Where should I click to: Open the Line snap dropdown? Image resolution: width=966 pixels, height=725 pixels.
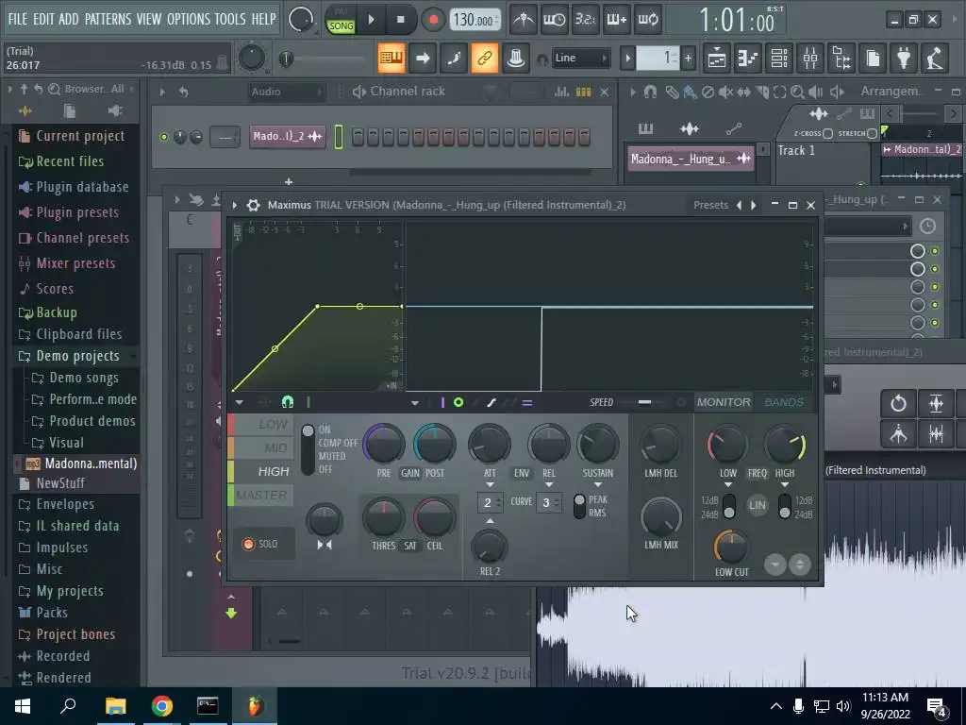tap(580, 58)
